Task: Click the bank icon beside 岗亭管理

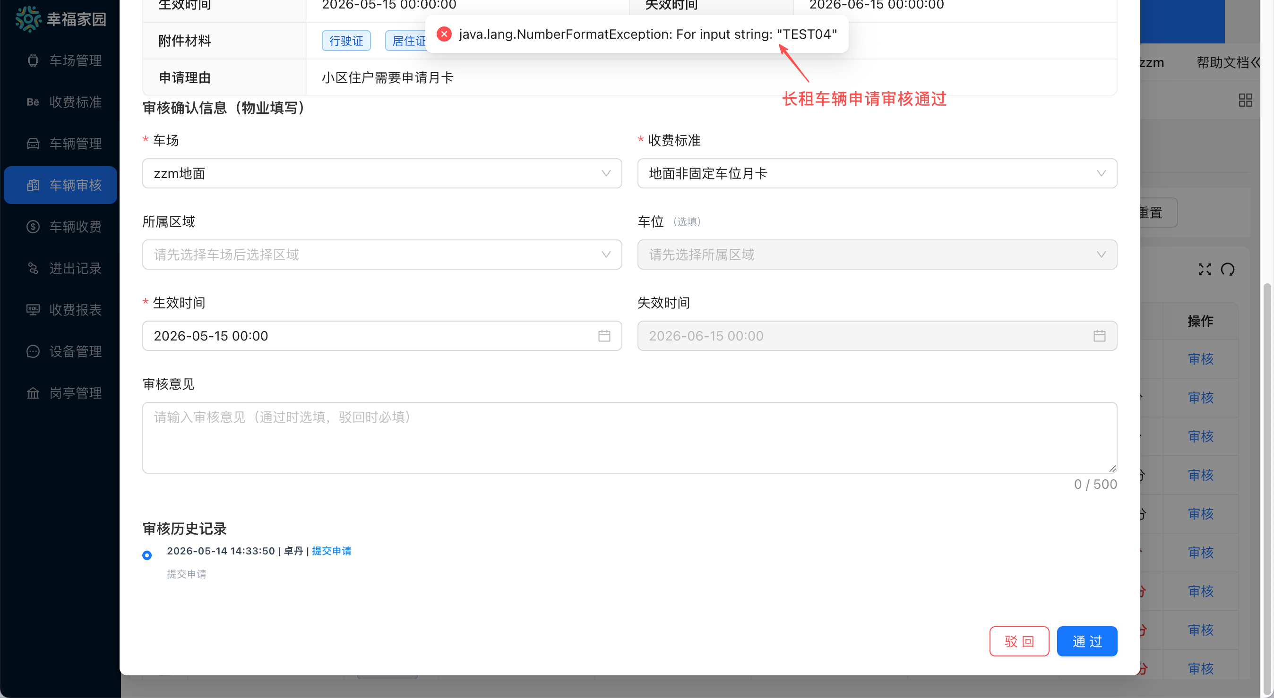Action: point(33,392)
